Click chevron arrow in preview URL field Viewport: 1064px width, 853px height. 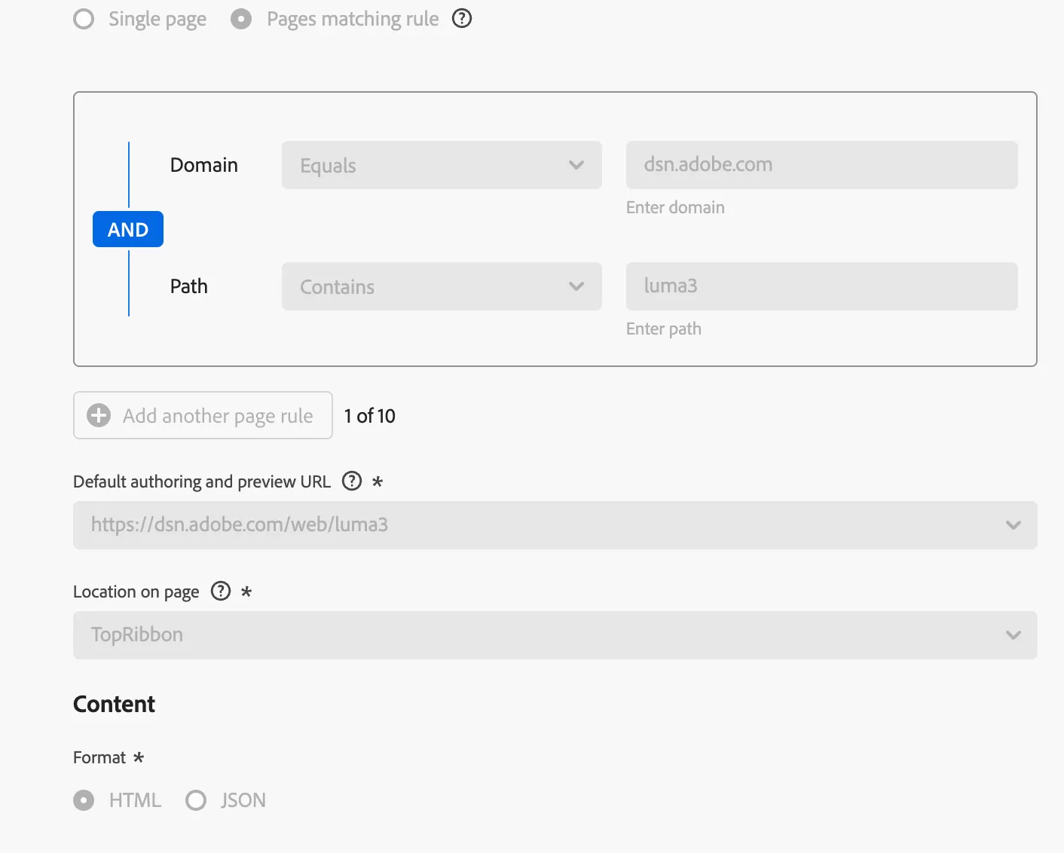[x=1014, y=525]
